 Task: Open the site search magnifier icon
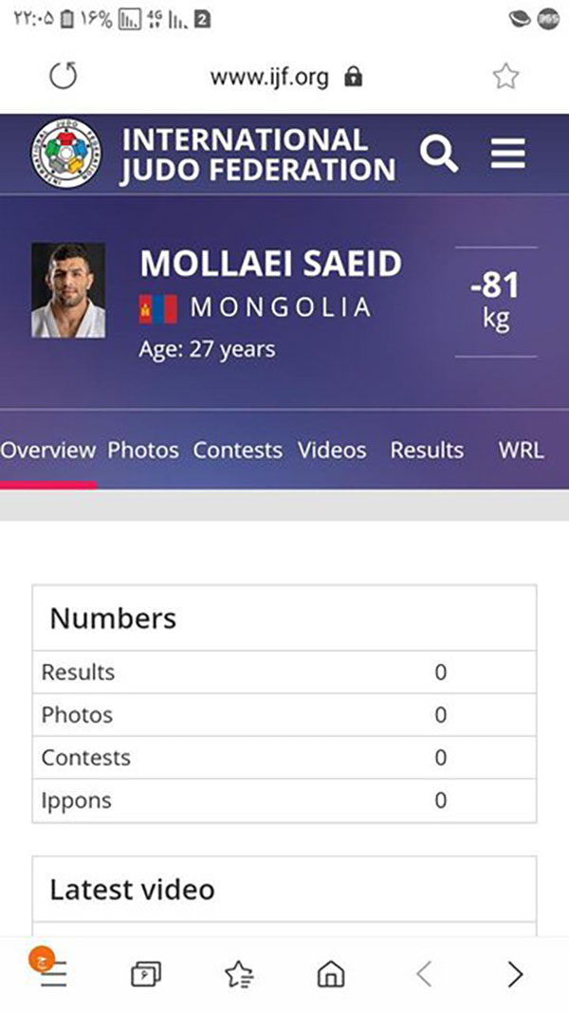(x=439, y=155)
